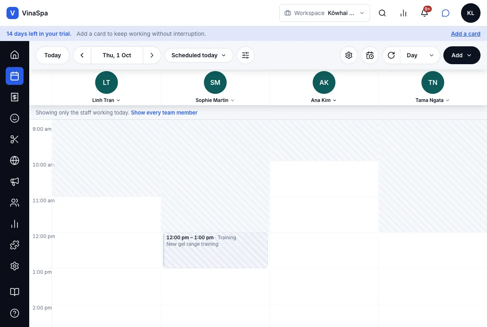
Task: Click the search magnifier in header
Action: [x=382, y=13]
